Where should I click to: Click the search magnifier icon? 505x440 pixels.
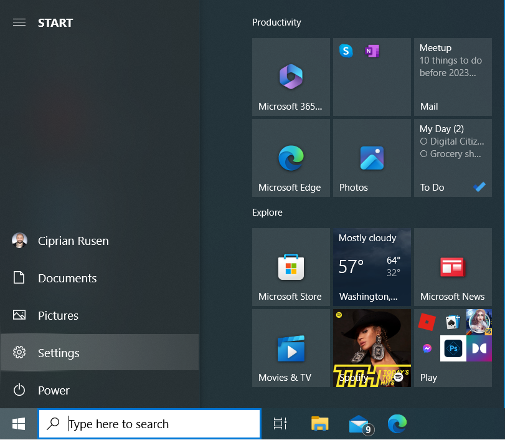(53, 424)
